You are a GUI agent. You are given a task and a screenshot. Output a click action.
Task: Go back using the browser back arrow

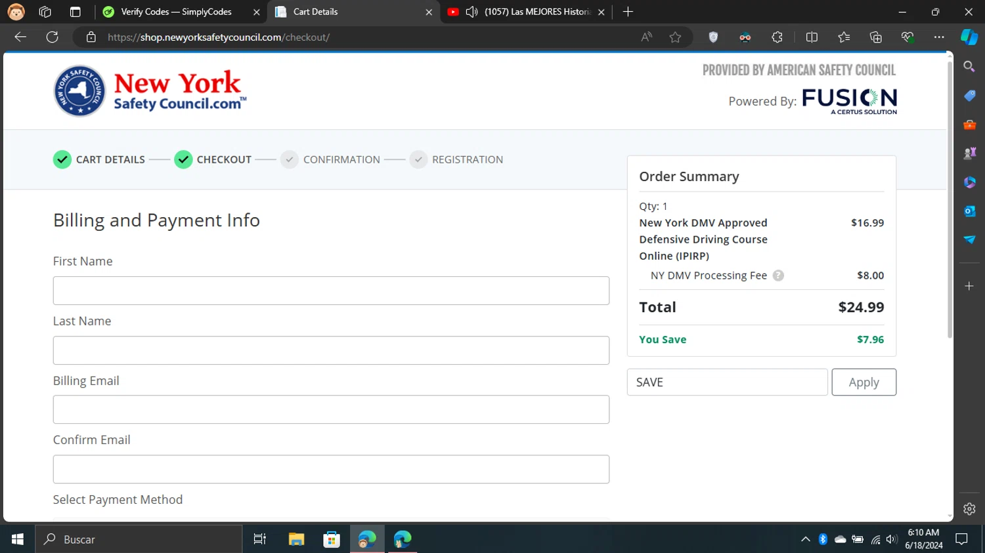click(x=20, y=37)
